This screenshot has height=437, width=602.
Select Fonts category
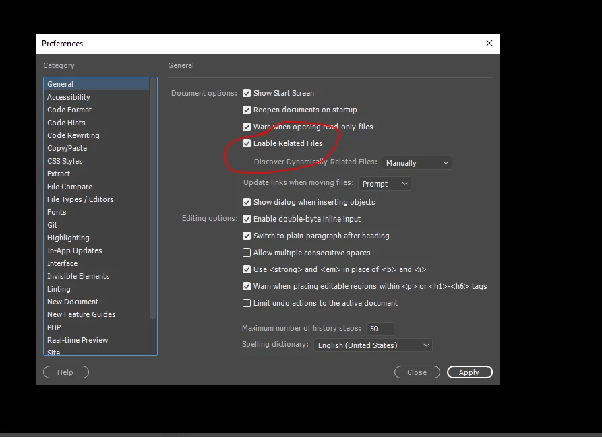pos(96,212)
